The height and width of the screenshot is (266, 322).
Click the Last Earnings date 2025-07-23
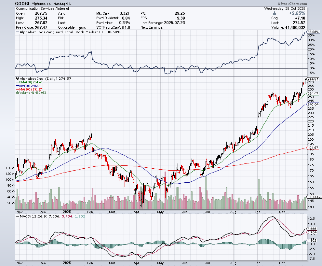point(174,23)
